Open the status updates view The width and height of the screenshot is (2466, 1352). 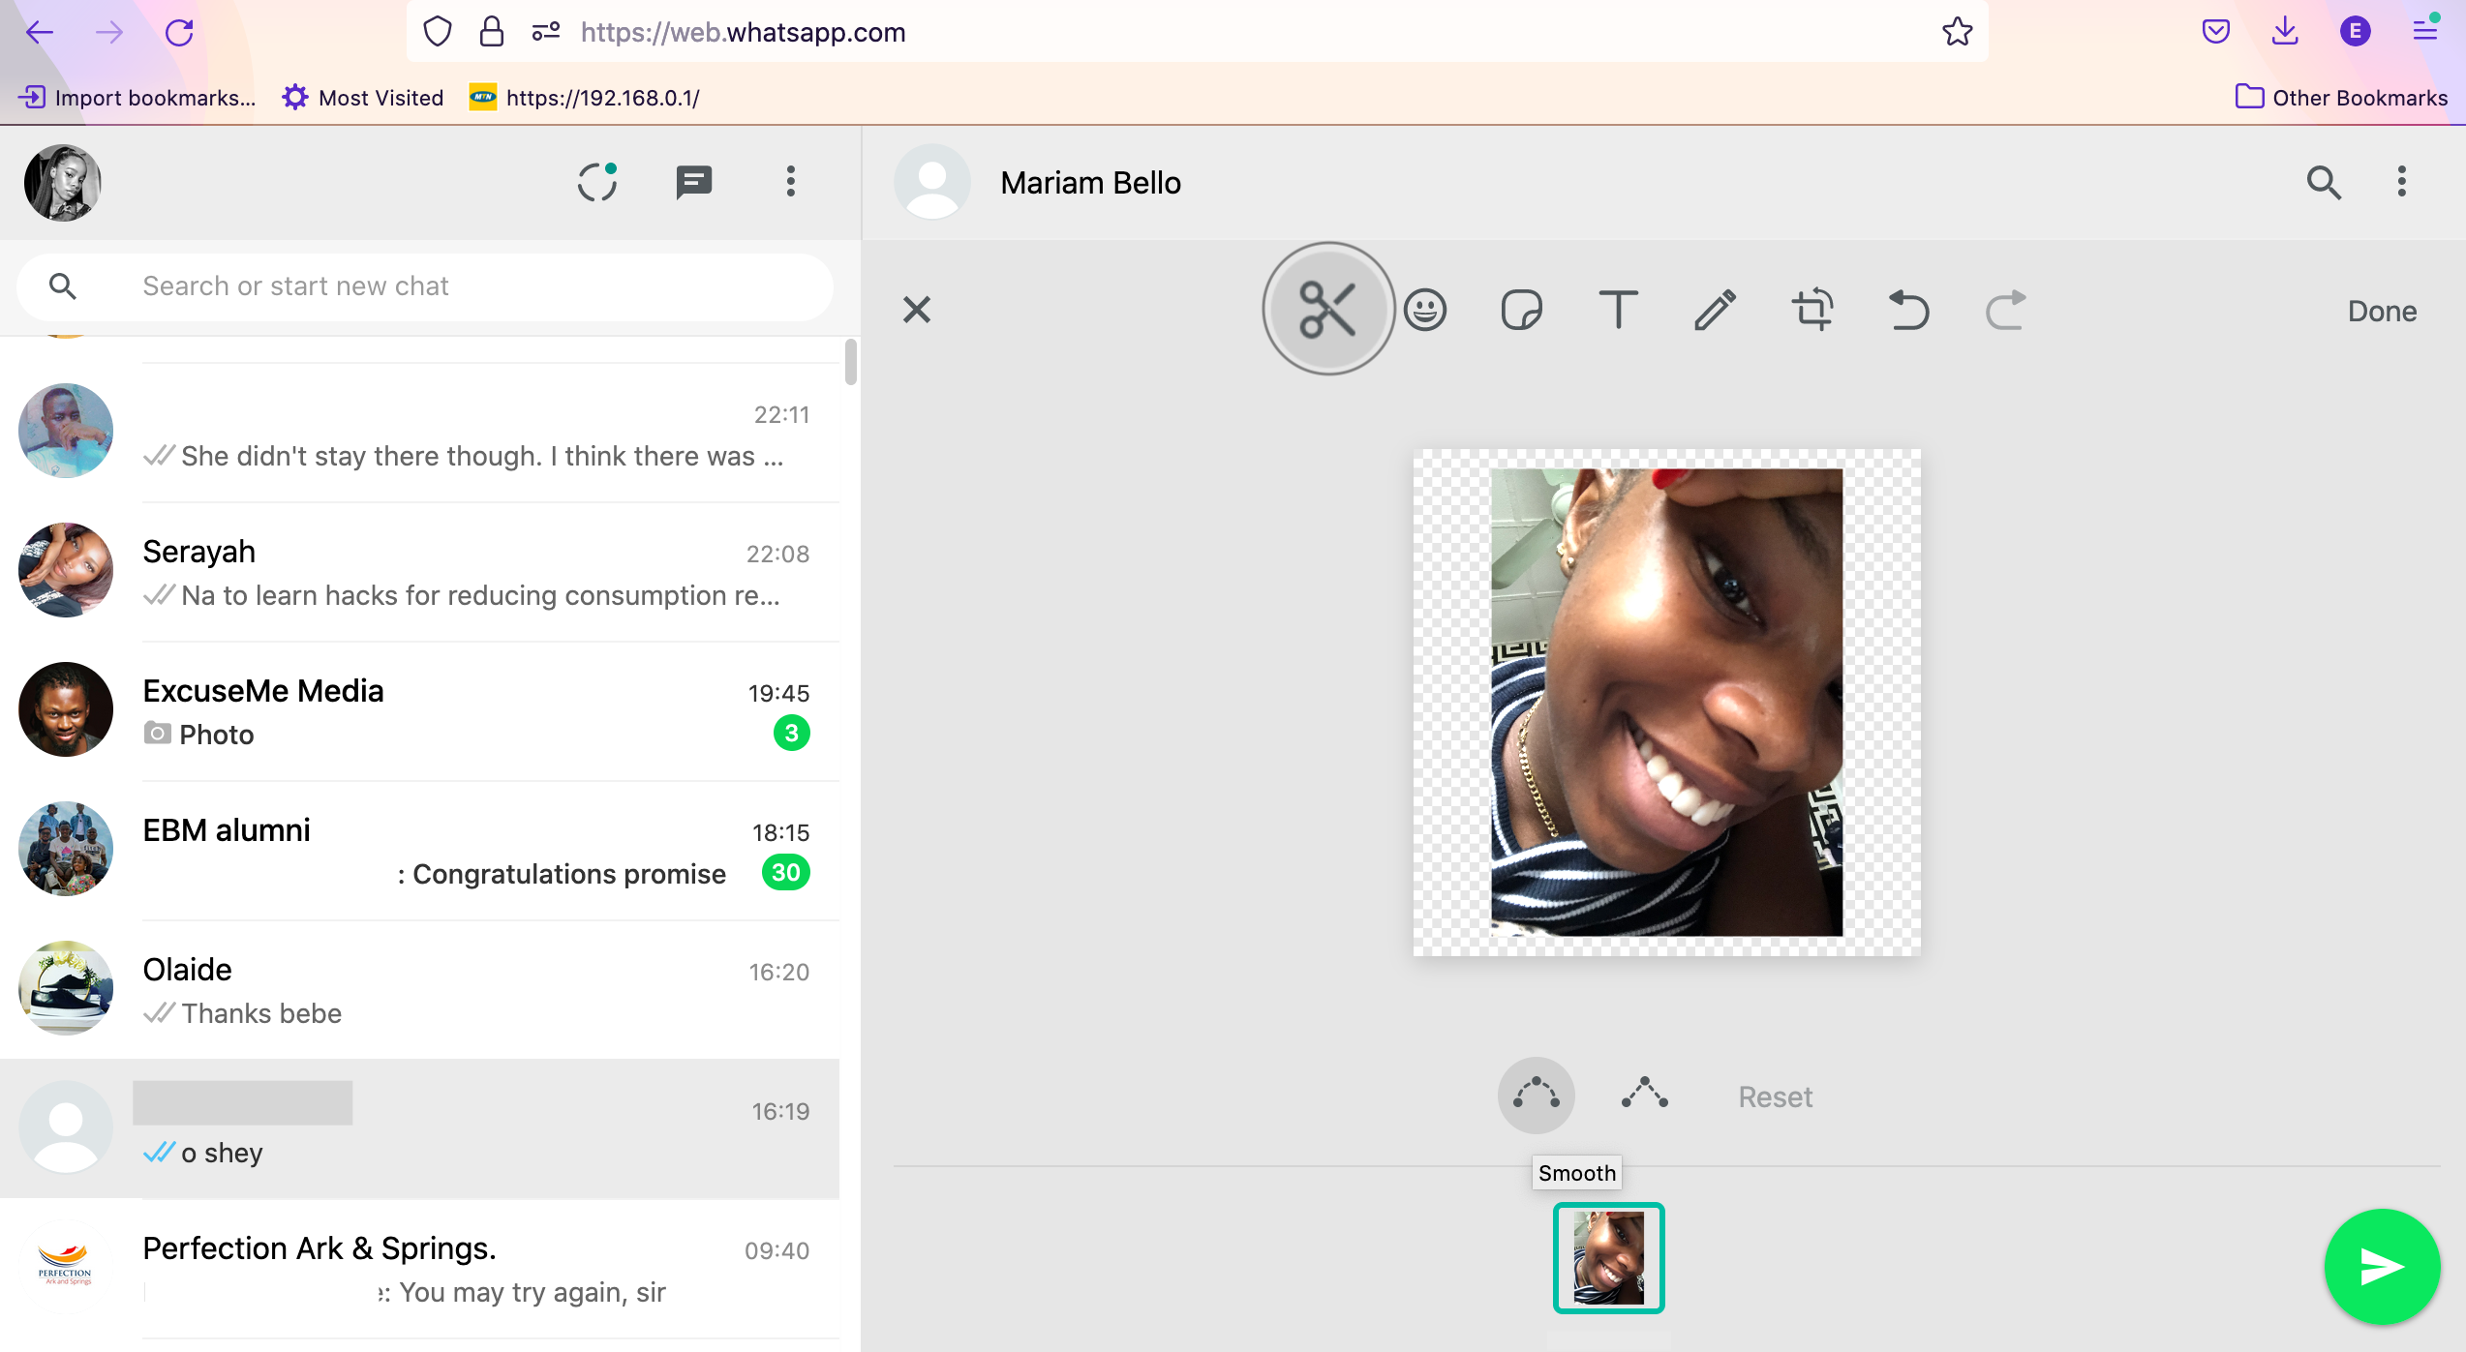pyautogui.click(x=598, y=182)
